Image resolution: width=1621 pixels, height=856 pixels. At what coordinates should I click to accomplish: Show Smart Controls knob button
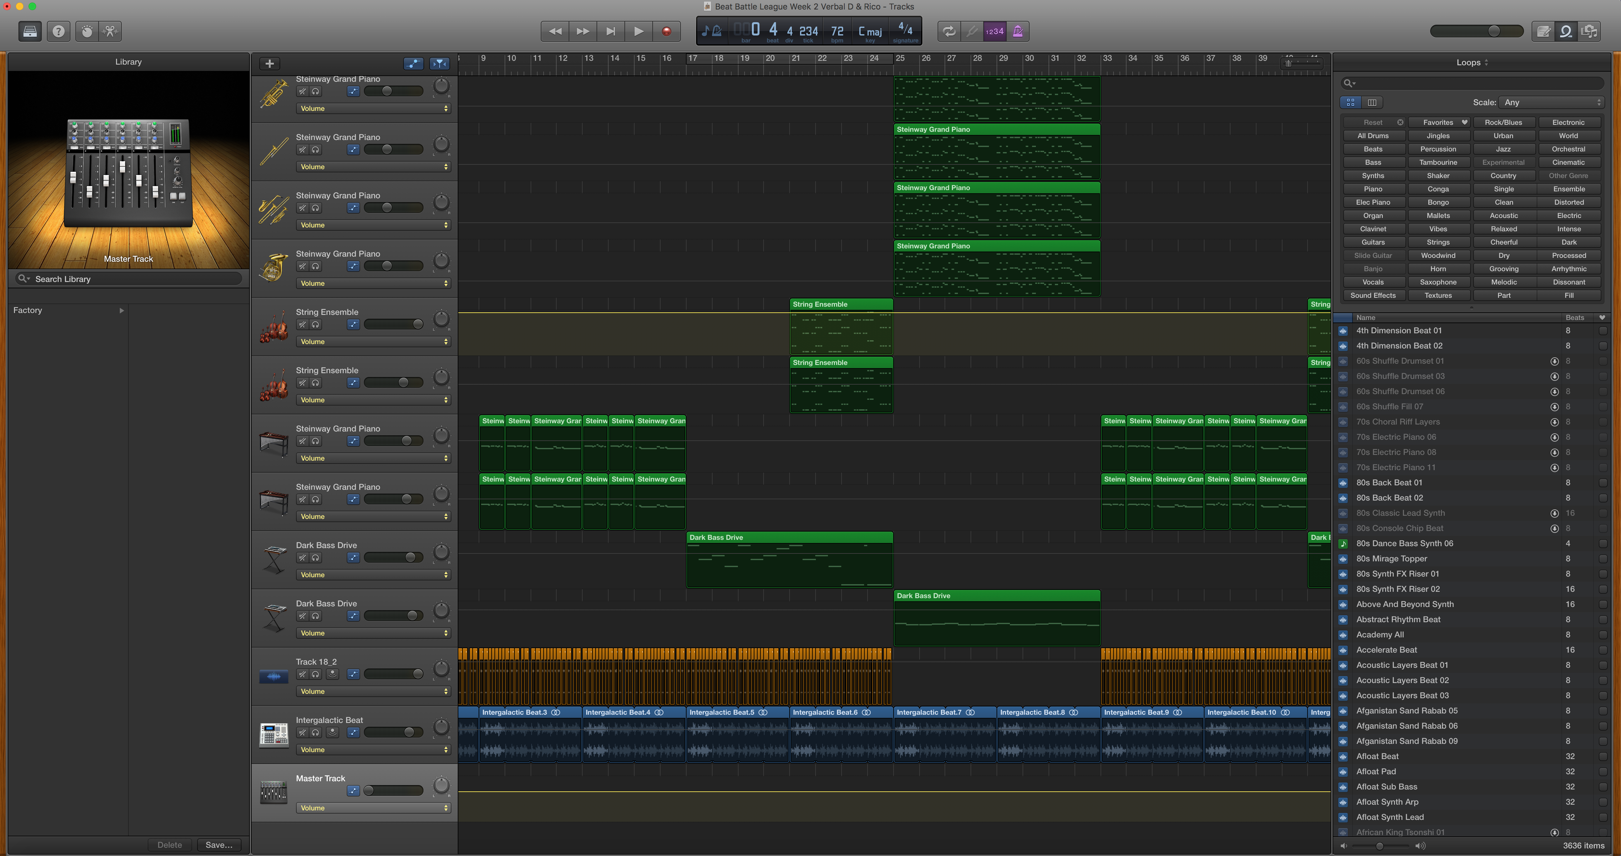[87, 31]
